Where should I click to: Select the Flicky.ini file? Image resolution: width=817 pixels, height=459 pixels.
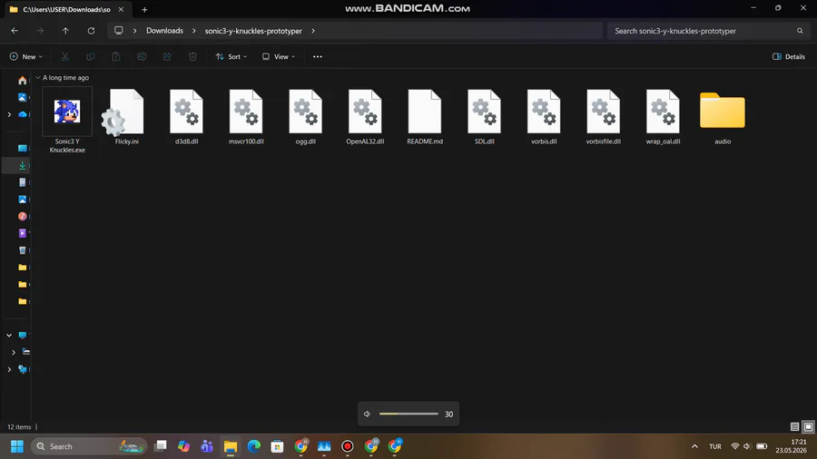coord(126,117)
